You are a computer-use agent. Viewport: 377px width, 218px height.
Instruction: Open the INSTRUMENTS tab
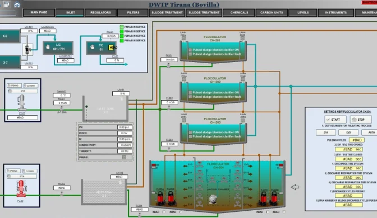point(336,13)
